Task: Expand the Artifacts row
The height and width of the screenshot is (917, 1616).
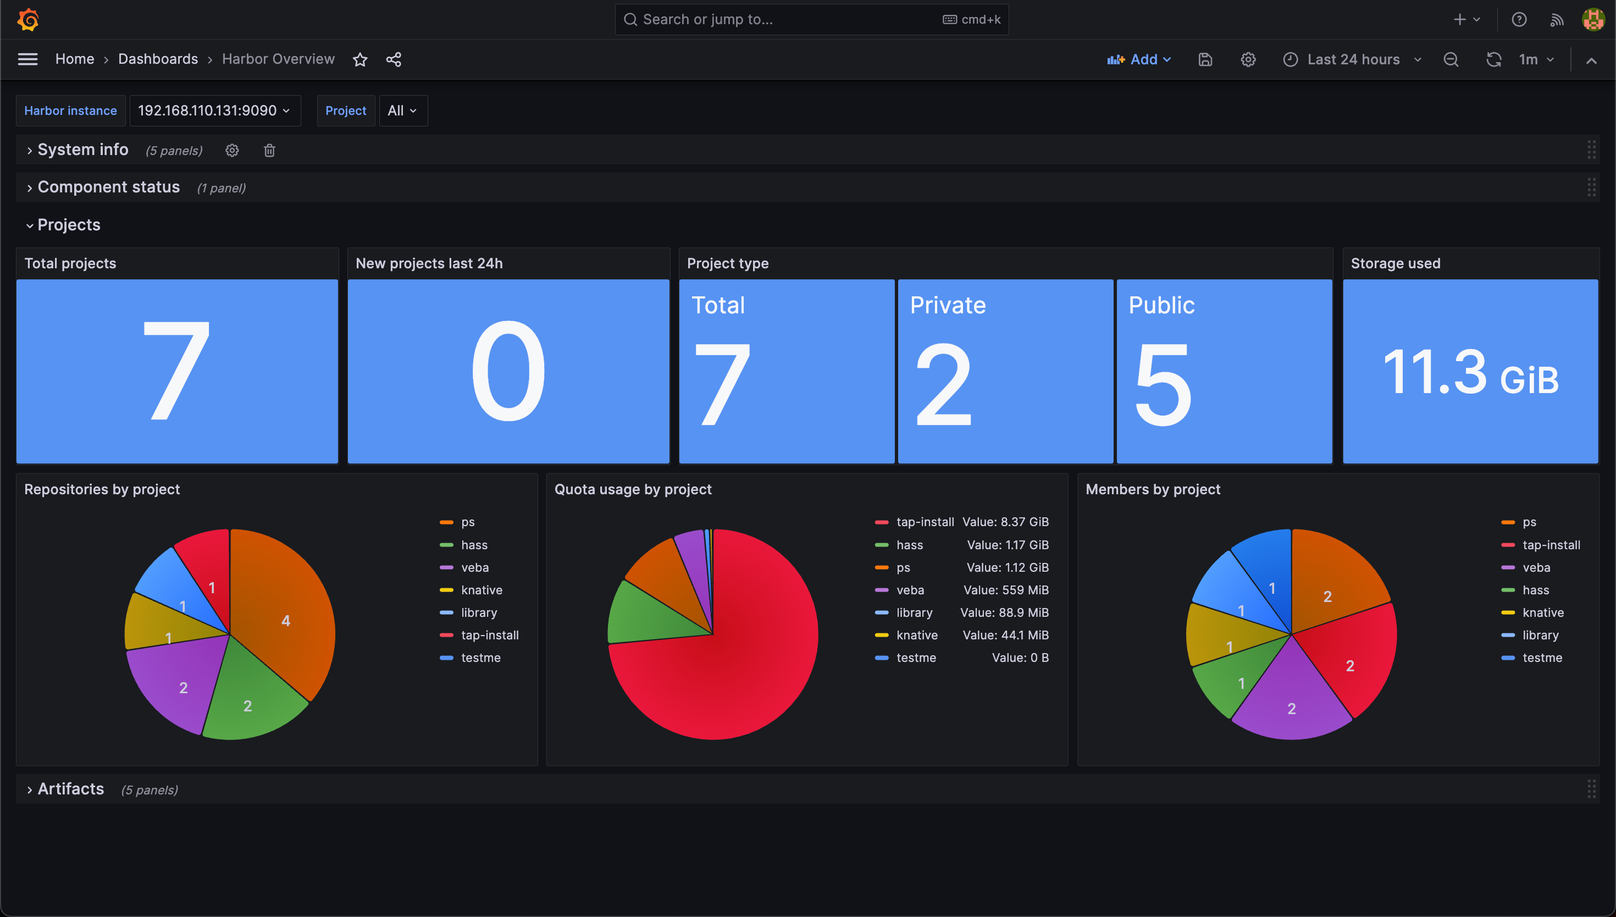Action: pos(70,789)
